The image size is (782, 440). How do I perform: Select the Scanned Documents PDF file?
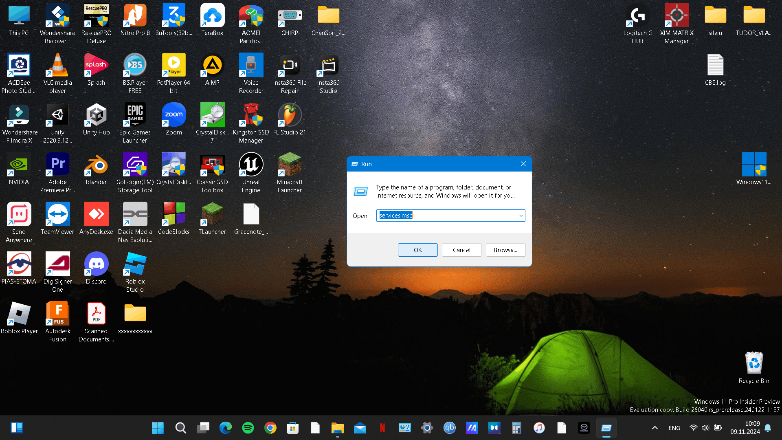coord(96,322)
